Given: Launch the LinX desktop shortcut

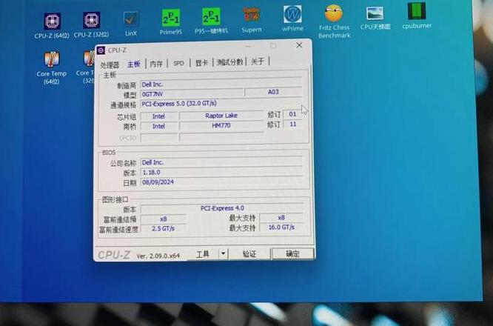Looking at the screenshot, I should click(131, 24).
